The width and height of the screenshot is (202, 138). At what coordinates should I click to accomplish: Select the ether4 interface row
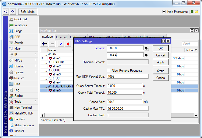coord(57,82)
